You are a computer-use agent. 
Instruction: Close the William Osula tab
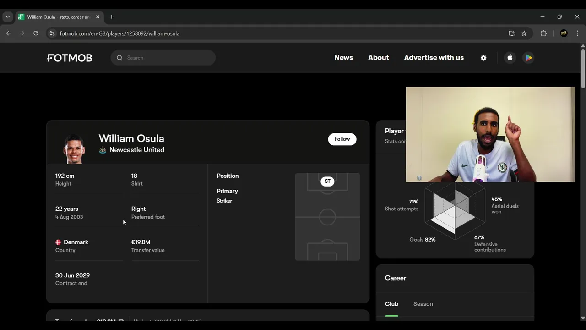click(98, 17)
